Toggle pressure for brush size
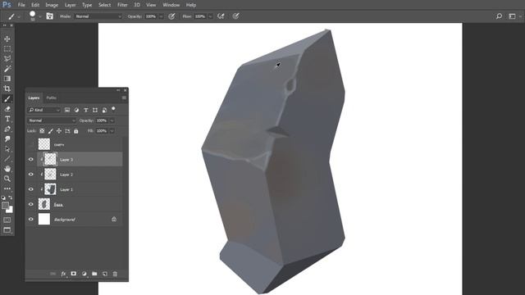Screen dimensions: 525x295 pyautogui.click(x=235, y=16)
